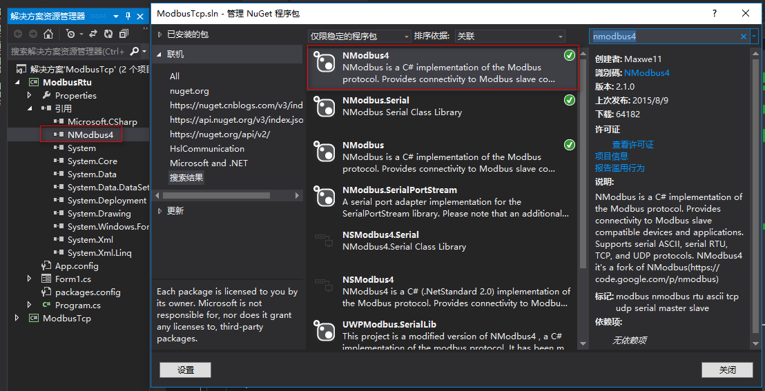Select 搜索结果 in source list
This screenshot has height=391, width=765.
coord(186,177)
